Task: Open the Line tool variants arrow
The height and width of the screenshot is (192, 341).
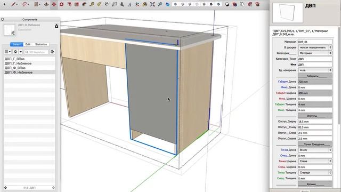Action: pyautogui.click(x=17, y=4)
